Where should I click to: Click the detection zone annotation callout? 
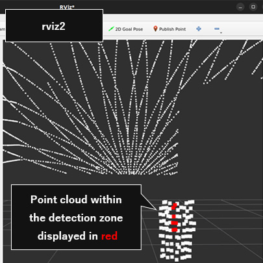(x=76, y=217)
